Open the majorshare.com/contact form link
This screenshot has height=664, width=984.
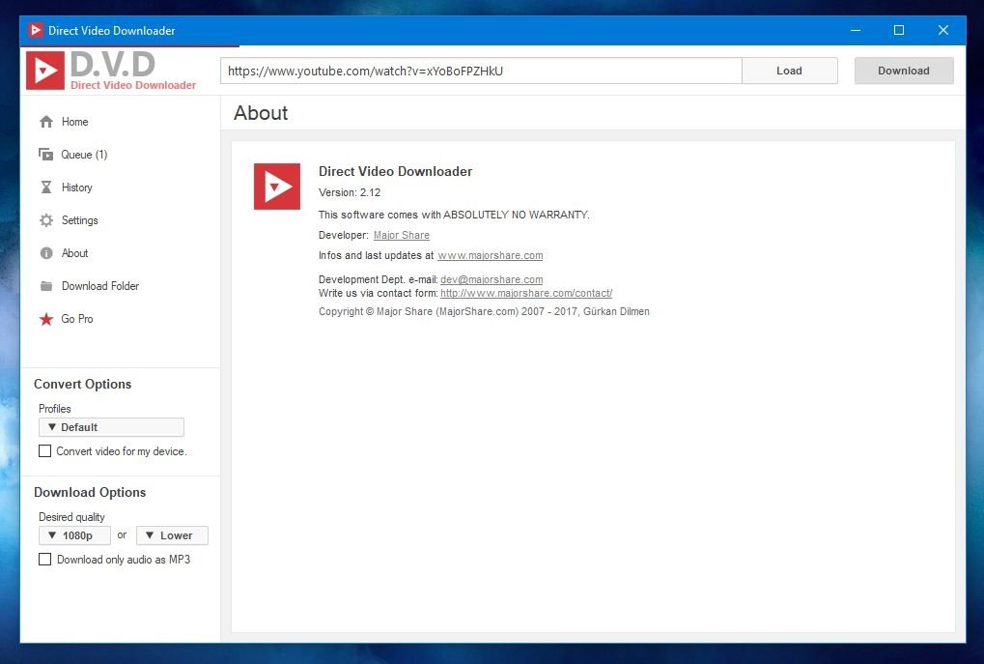pyautogui.click(x=526, y=294)
